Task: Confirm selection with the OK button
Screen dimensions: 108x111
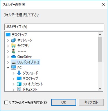Action: click(x=64, y=102)
